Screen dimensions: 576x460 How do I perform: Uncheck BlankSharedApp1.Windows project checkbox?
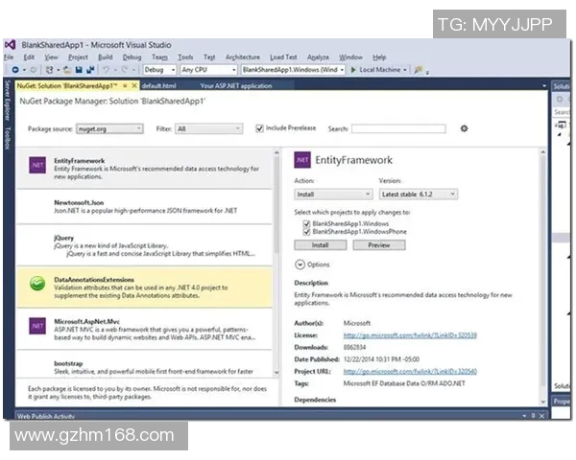306,223
